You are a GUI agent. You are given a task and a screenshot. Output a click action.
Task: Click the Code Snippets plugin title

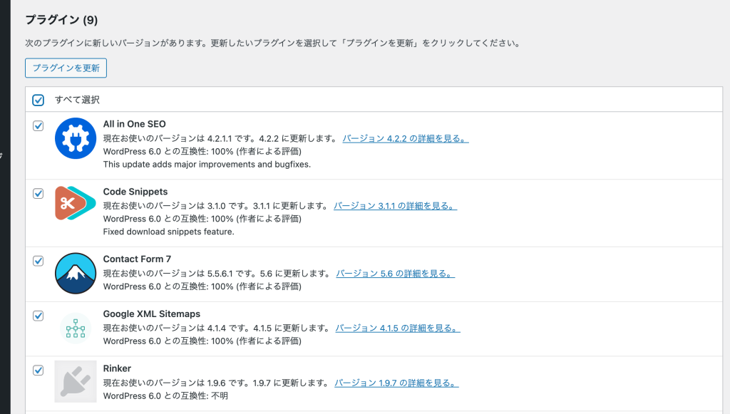click(135, 192)
